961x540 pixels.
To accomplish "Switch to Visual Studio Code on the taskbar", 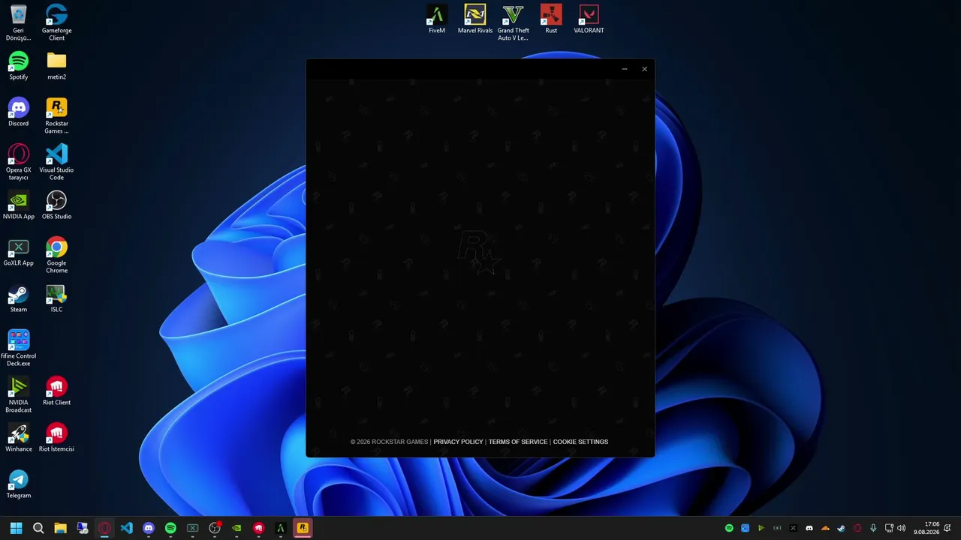I will 126,528.
